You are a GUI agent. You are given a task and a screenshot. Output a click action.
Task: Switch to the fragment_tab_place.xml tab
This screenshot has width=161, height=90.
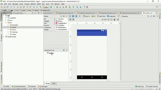[x=108, y=13]
